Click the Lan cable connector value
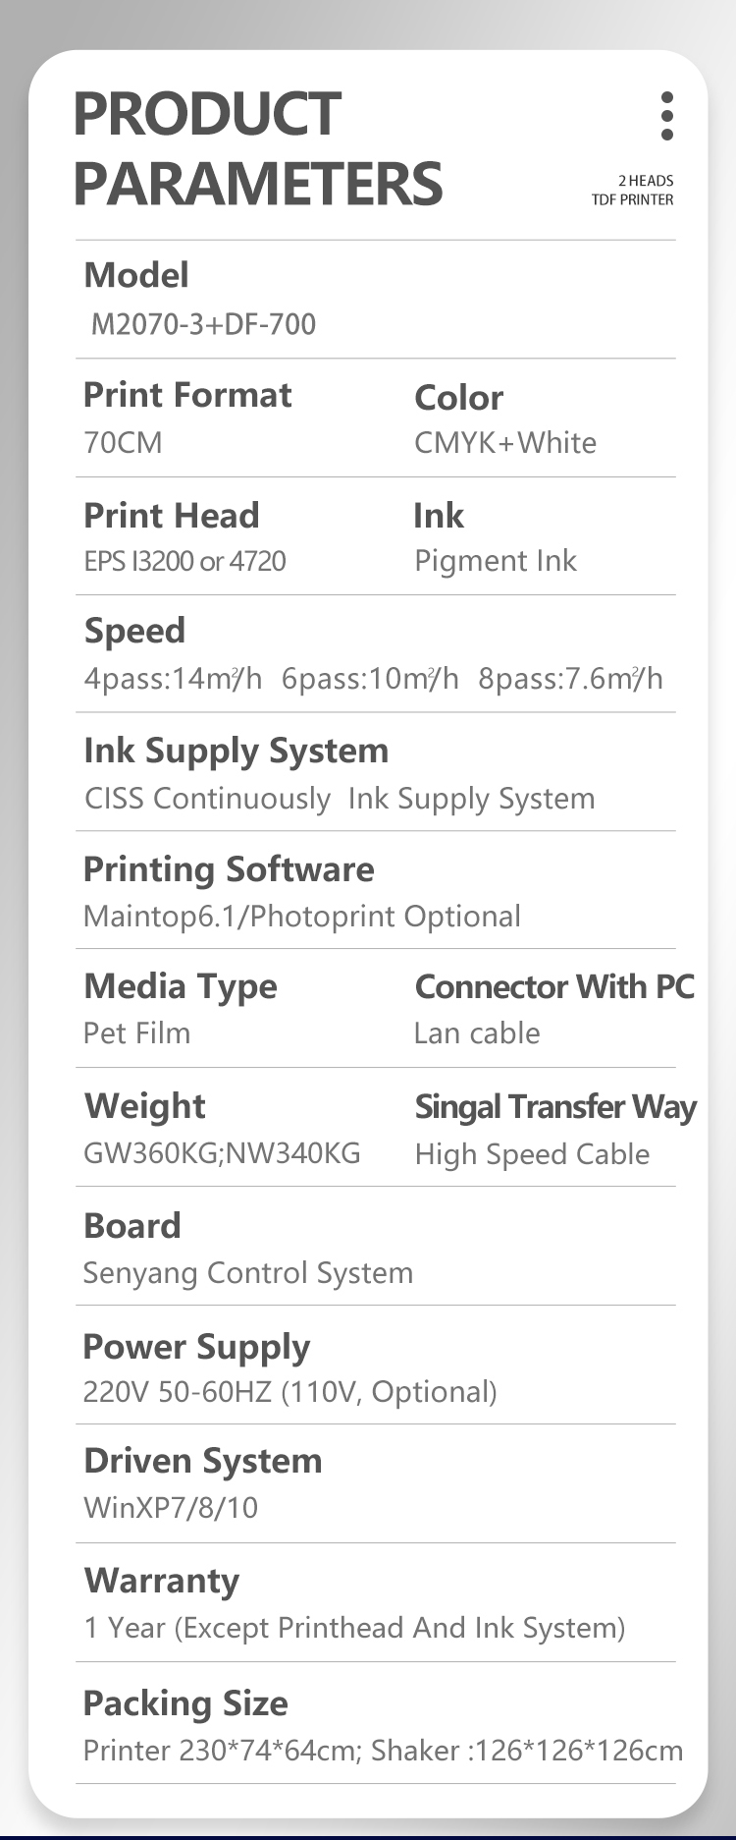 click(x=477, y=1033)
